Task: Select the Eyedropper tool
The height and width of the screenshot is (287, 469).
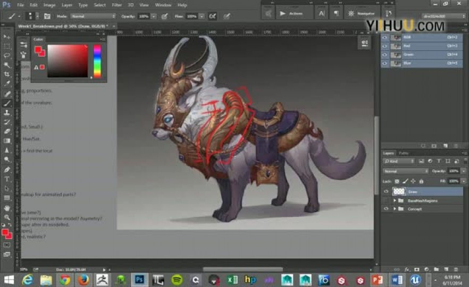Action: click(x=6, y=84)
